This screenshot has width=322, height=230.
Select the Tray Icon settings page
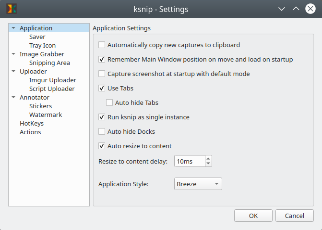click(42, 46)
